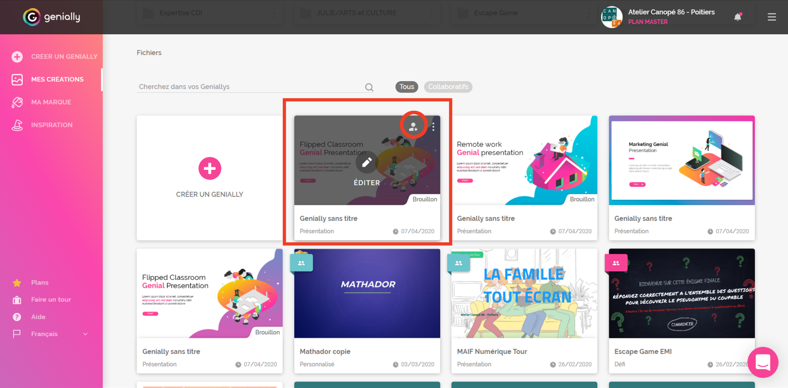Viewport: 788px width, 388px height.
Task: Enable the Collaboratifs filter
Action: (448, 87)
